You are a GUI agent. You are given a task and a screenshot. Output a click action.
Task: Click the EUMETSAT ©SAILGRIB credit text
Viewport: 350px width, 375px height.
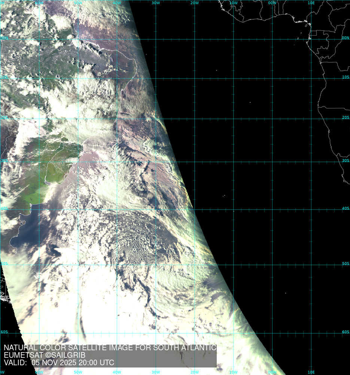tap(45, 355)
